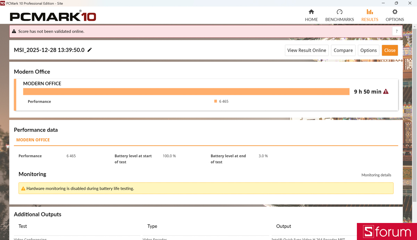Click red warning icon beside 9 h 50 min
417x240 pixels.
[x=386, y=92]
